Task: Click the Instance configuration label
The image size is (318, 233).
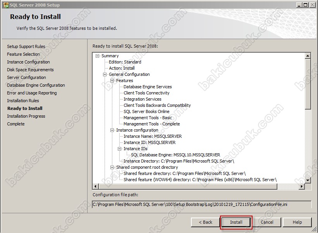Action: pos(137,130)
